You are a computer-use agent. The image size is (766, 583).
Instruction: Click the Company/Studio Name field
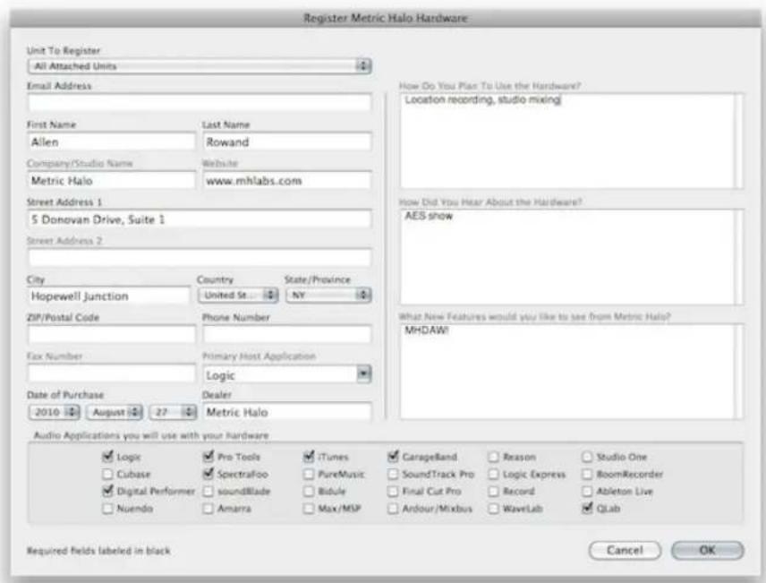[x=111, y=181]
